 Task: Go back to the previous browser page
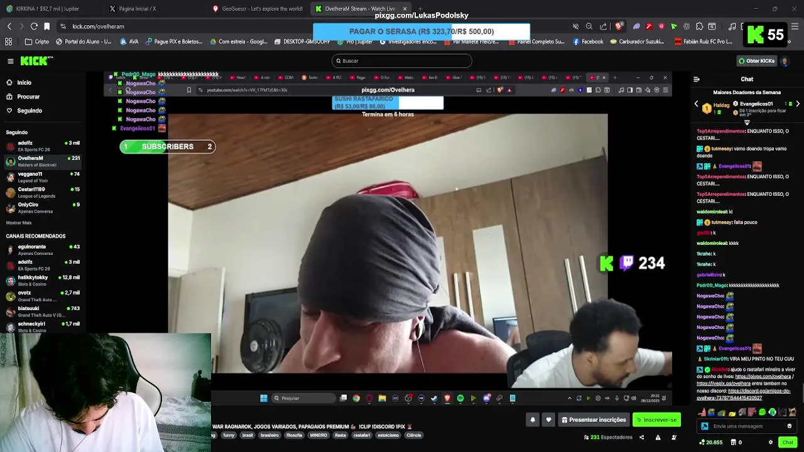point(9,26)
